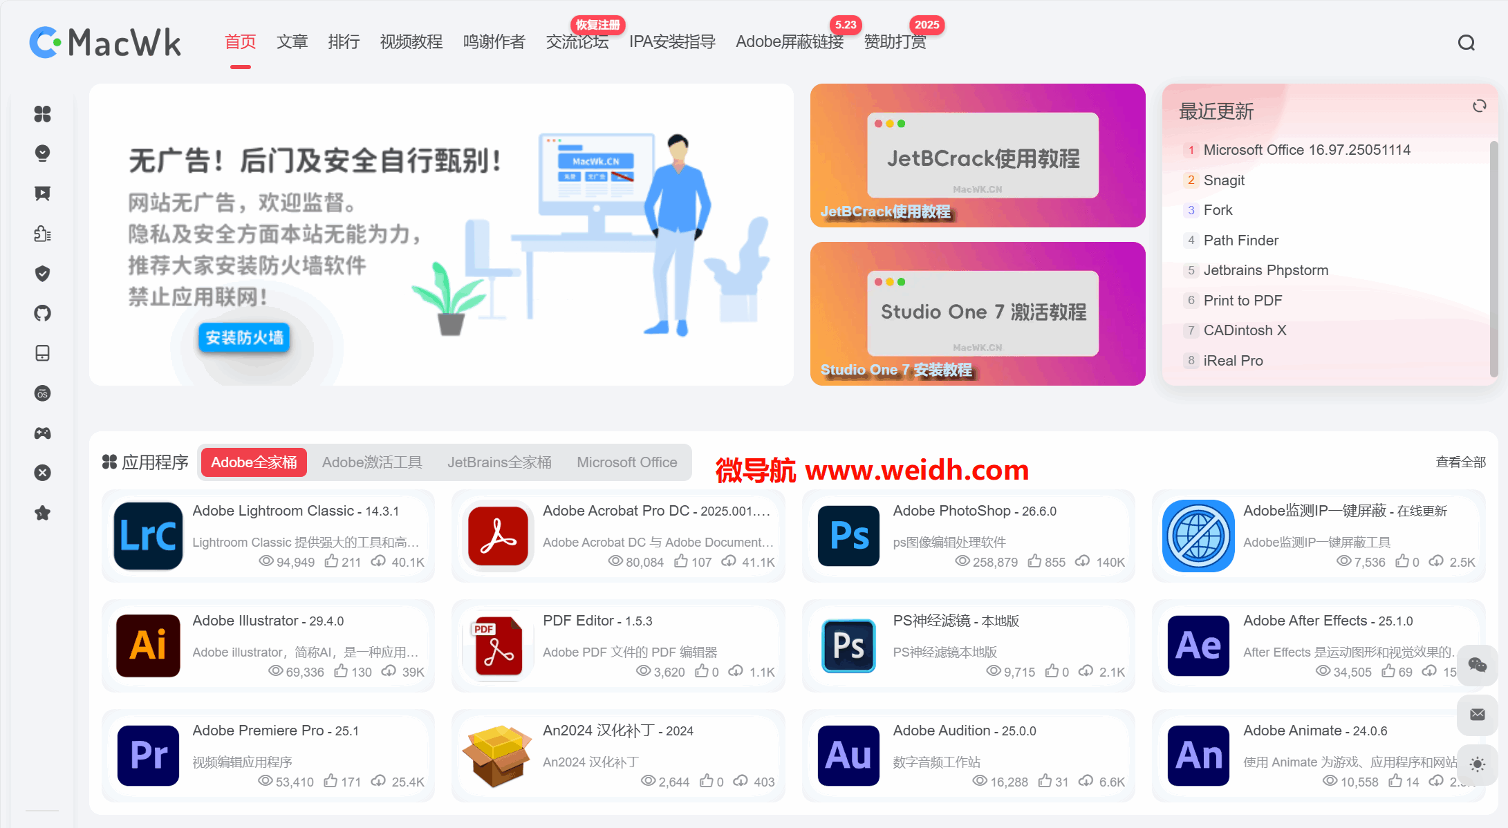Open the WeChat floating icon

(x=1477, y=665)
